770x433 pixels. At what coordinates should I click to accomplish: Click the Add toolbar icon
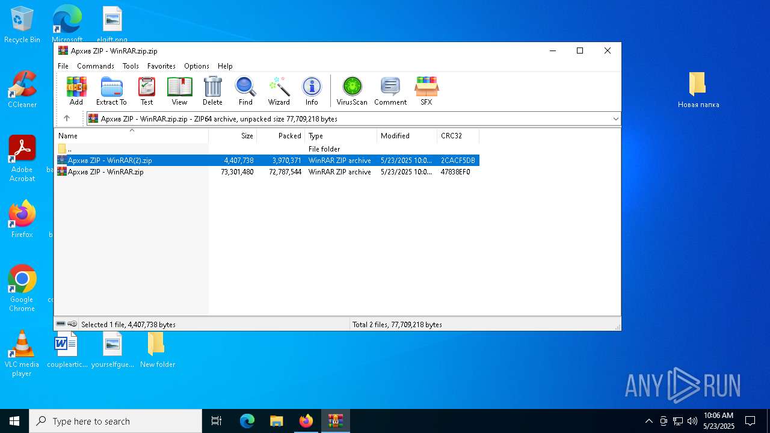pyautogui.click(x=76, y=91)
